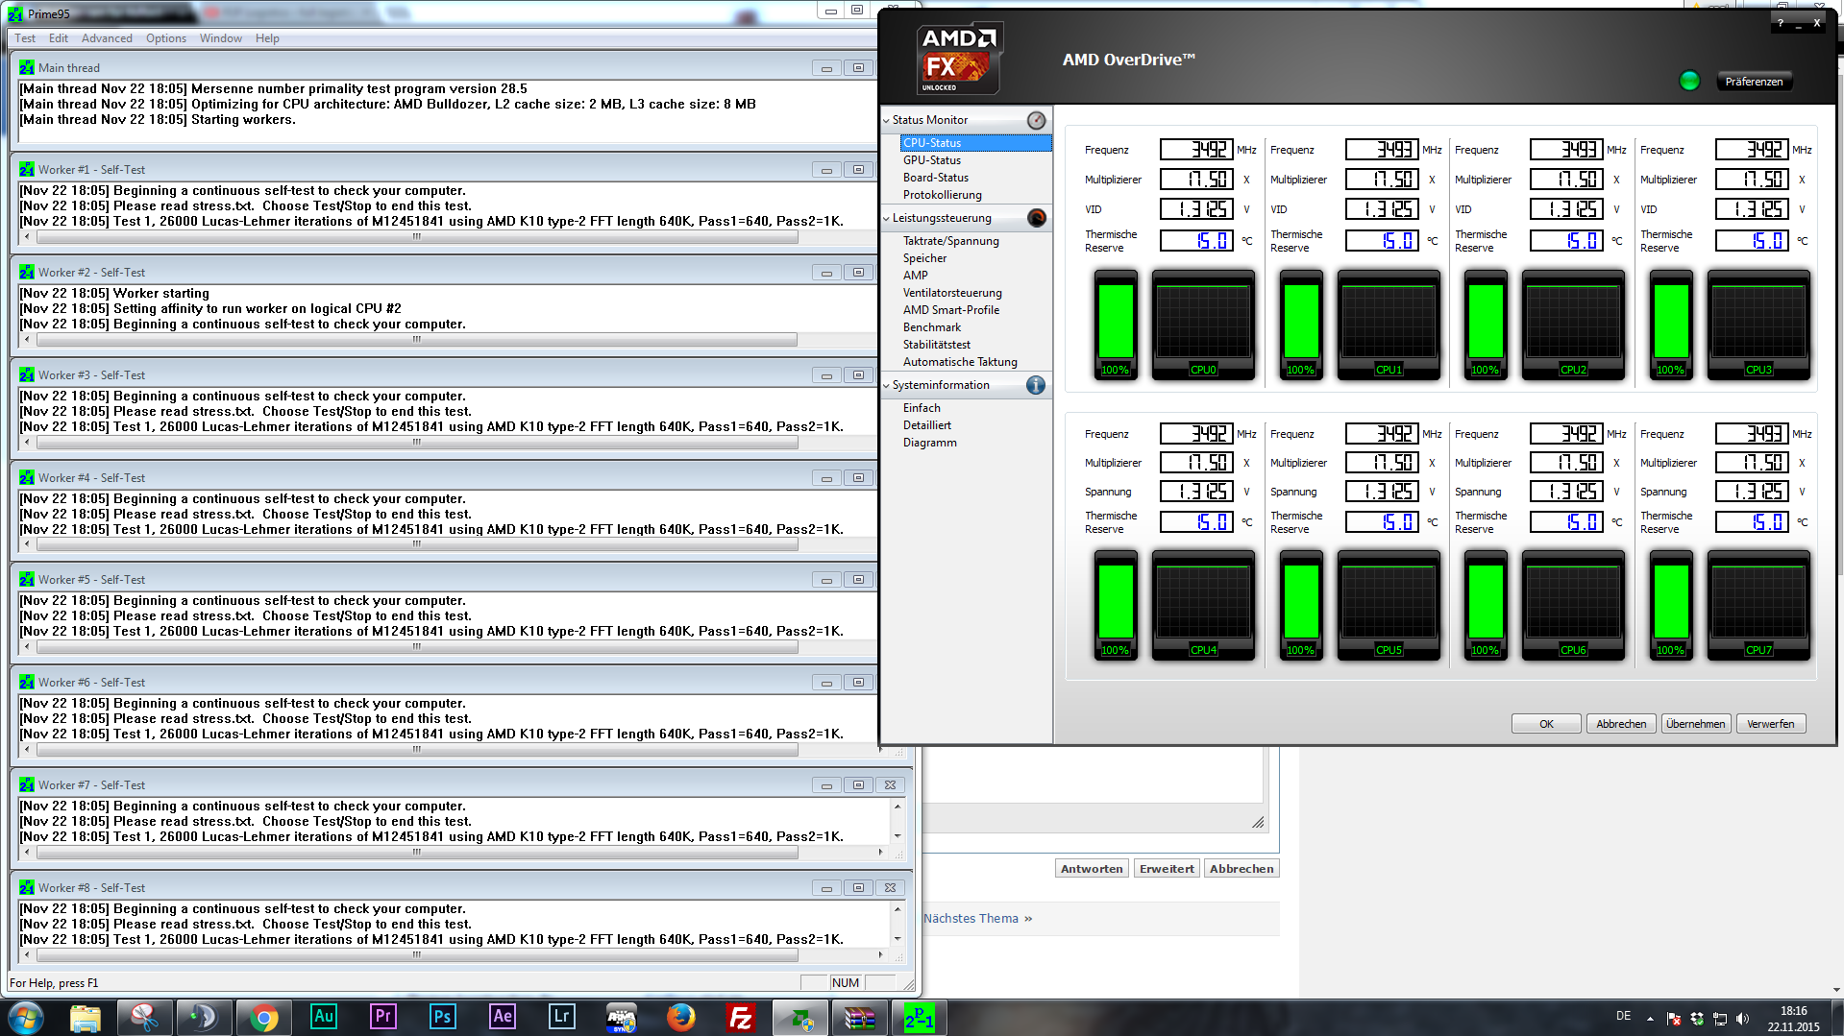Open Adobe Lightroom taskbar icon
Screen dimensions: 1844x1036
561,1017
